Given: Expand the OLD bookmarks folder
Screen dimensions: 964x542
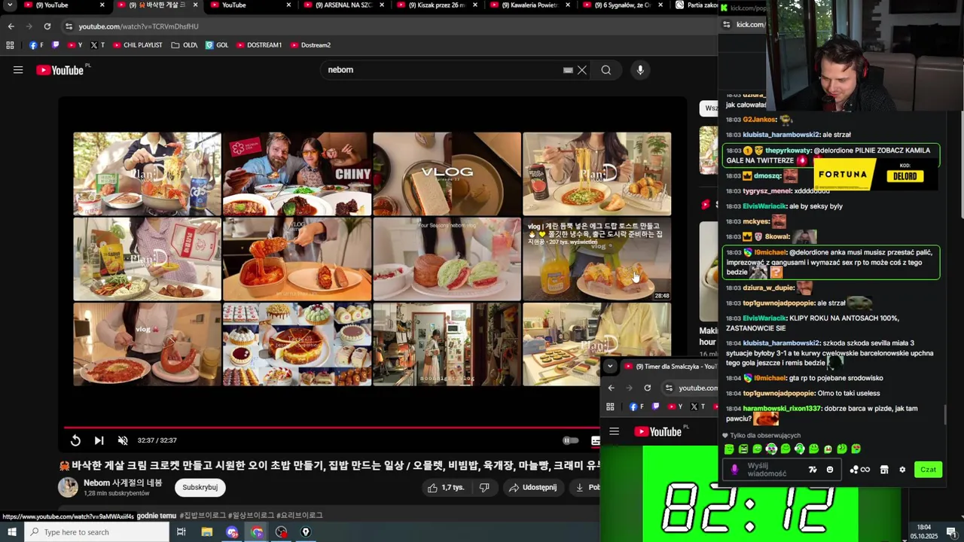Looking at the screenshot, I should pyautogui.click(x=185, y=45).
